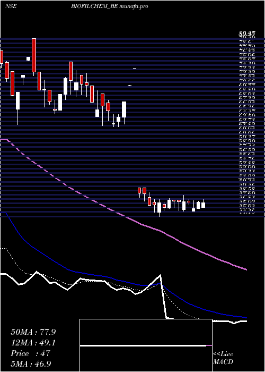The width and height of the screenshot is (265, 372).
Task: Click the NSE exchange label
Action: [11, 6]
